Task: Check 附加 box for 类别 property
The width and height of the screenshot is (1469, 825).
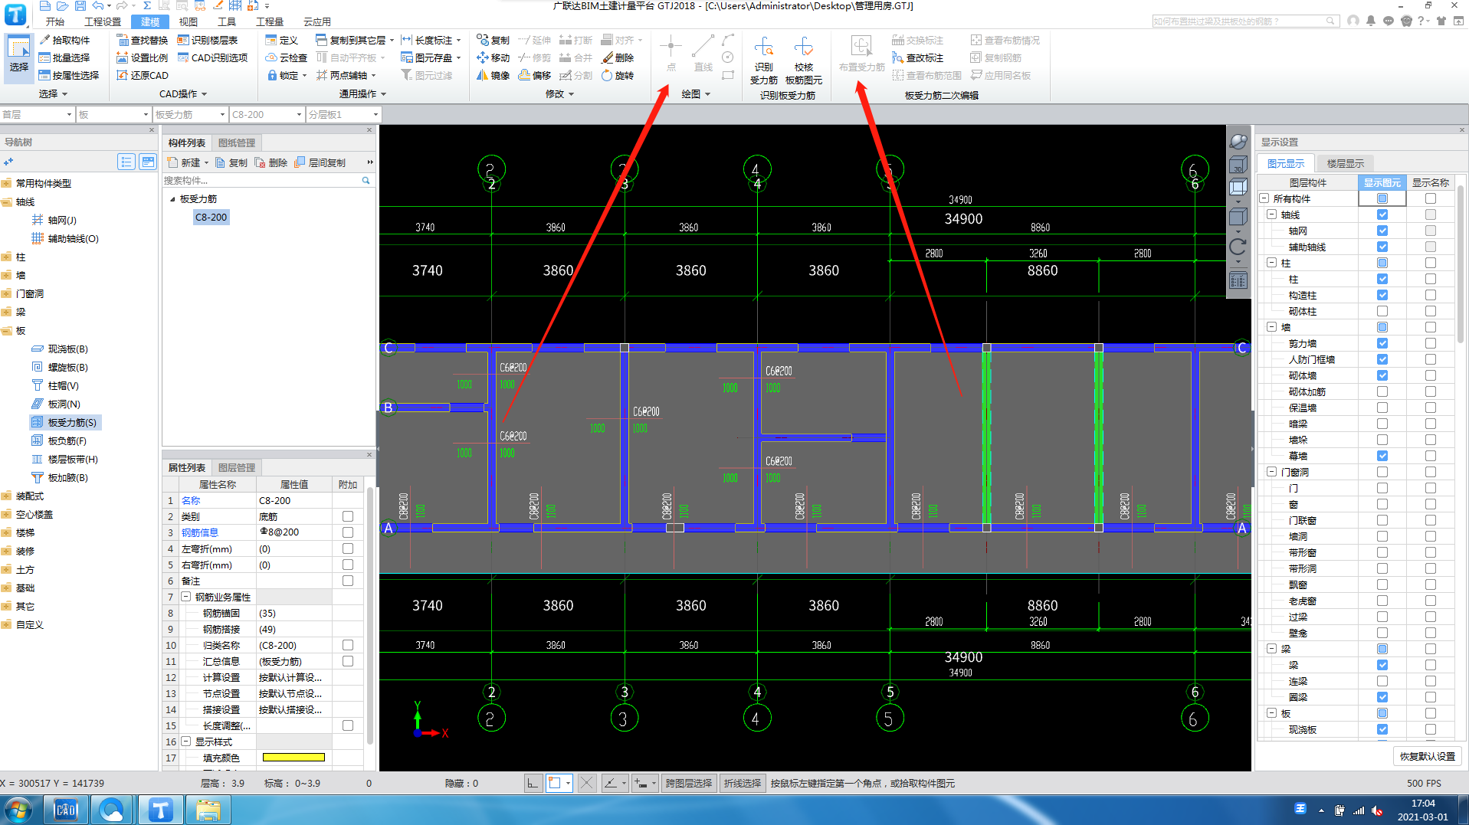Action: 348,516
